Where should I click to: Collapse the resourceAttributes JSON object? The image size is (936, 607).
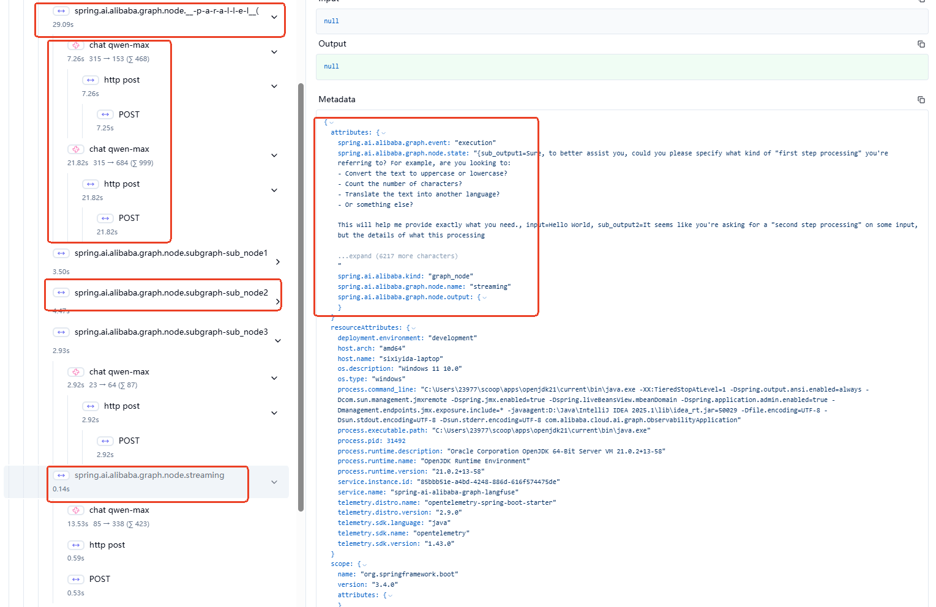tap(413, 328)
